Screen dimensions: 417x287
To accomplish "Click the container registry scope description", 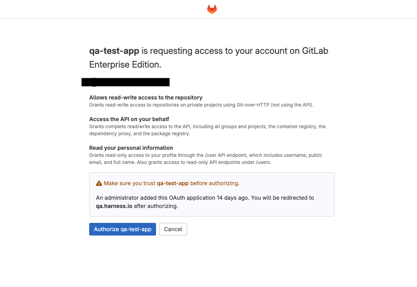I will [208, 130].
